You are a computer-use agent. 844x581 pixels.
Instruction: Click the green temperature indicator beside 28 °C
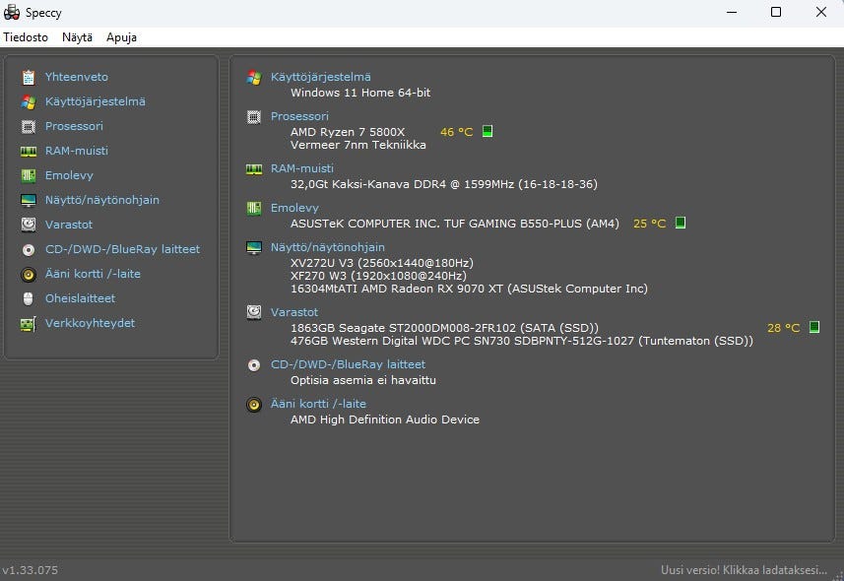[814, 327]
